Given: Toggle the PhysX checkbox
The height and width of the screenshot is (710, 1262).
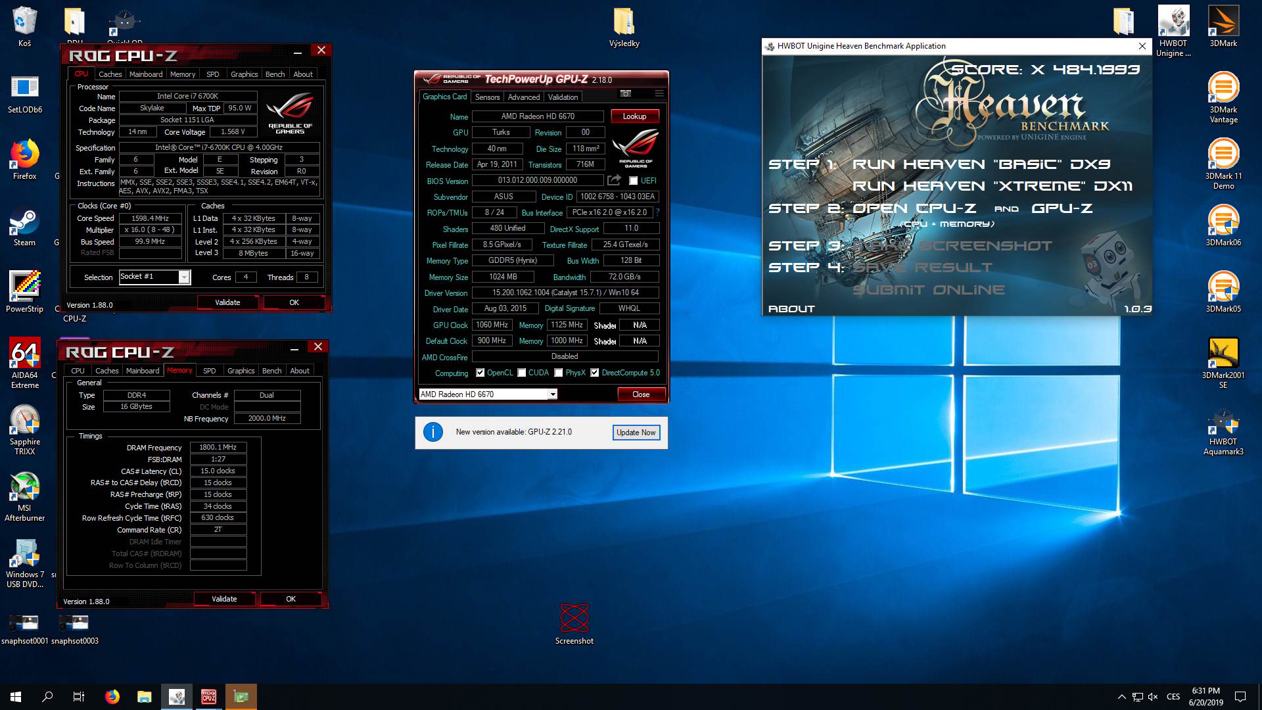Looking at the screenshot, I should point(559,373).
